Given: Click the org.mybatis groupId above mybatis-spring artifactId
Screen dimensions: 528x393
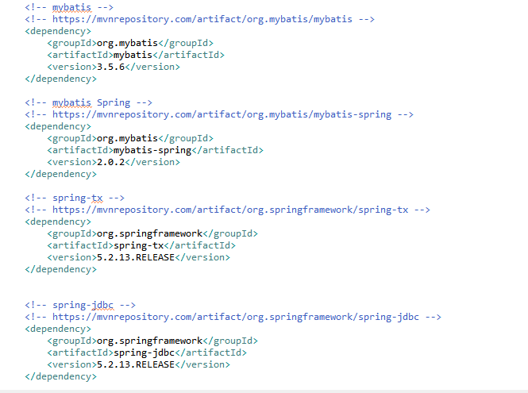Looking at the screenshot, I should pyautogui.click(x=130, y=138).
